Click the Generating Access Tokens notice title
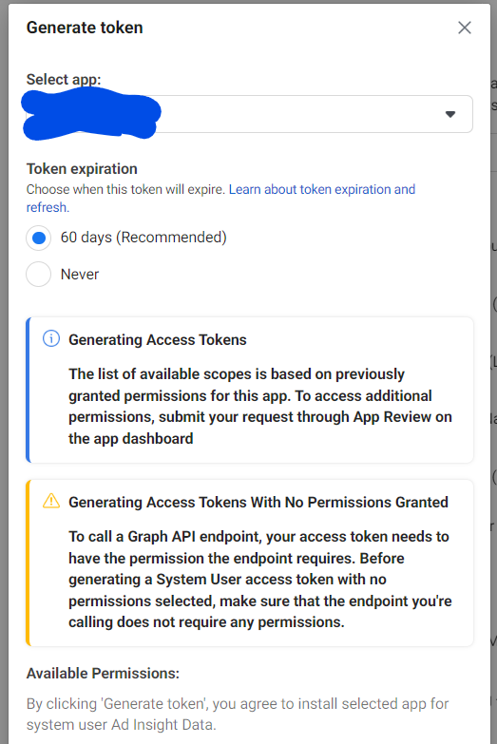Viewport: 497px width, 744px height. [x=158, y=340]
